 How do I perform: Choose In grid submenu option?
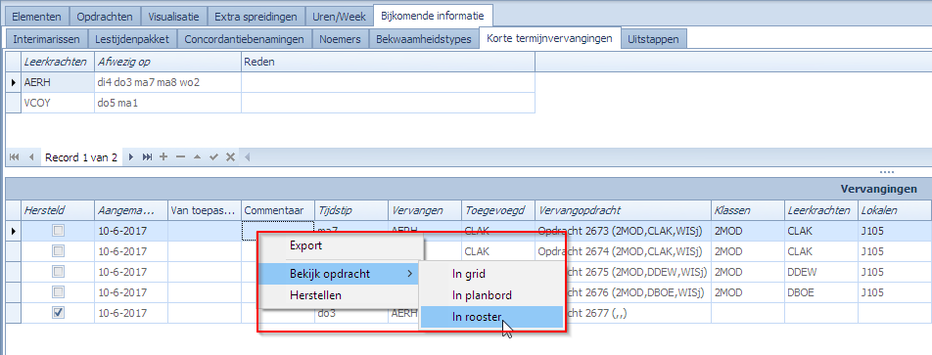pos(491,274)
